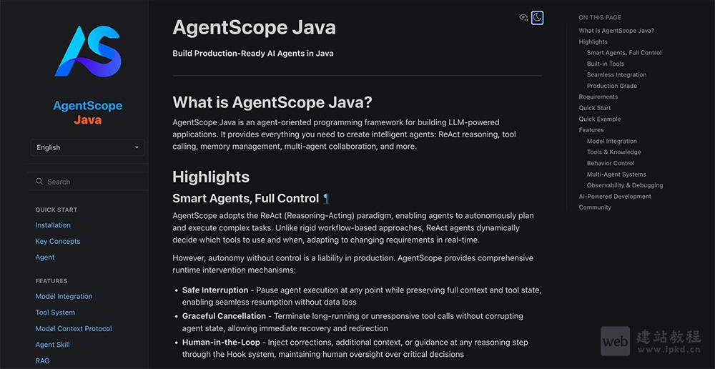Click the Highlights heading in article
This screenshot has height=369, width=715.
(211, 177)
